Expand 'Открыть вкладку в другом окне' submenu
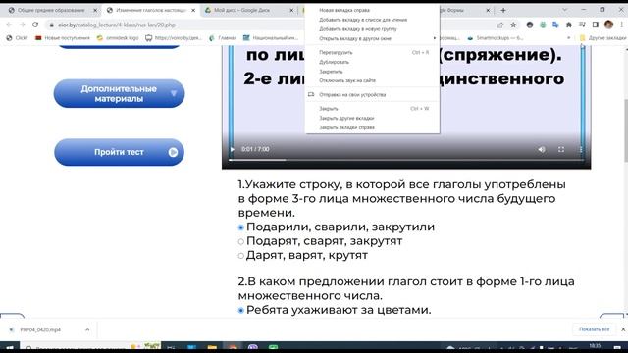Screen dimensions: 628x353 click(x=372, y=39)
